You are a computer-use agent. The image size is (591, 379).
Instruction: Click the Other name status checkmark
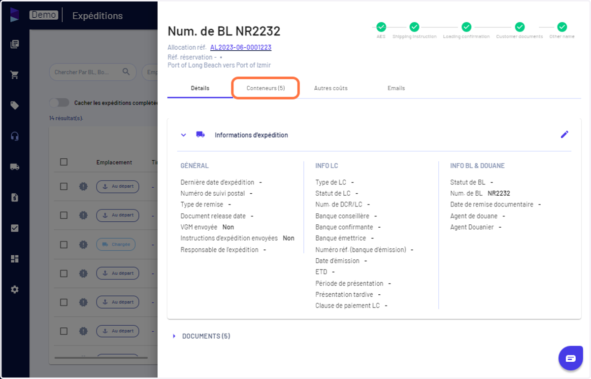coord(562,27)
